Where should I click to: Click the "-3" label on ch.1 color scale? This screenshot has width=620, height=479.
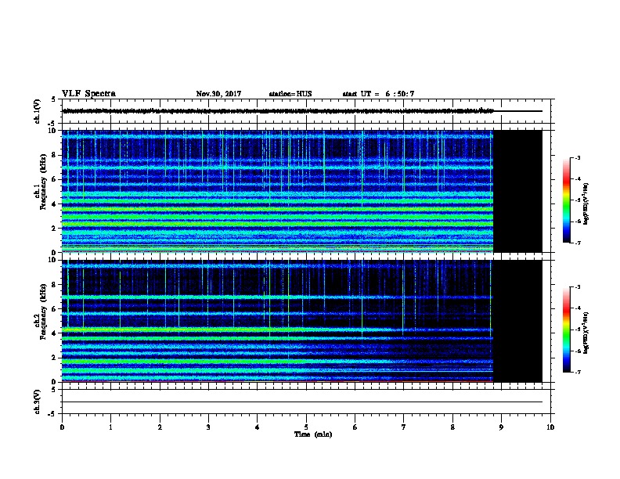pyautogui.click(x=577, y=157)
